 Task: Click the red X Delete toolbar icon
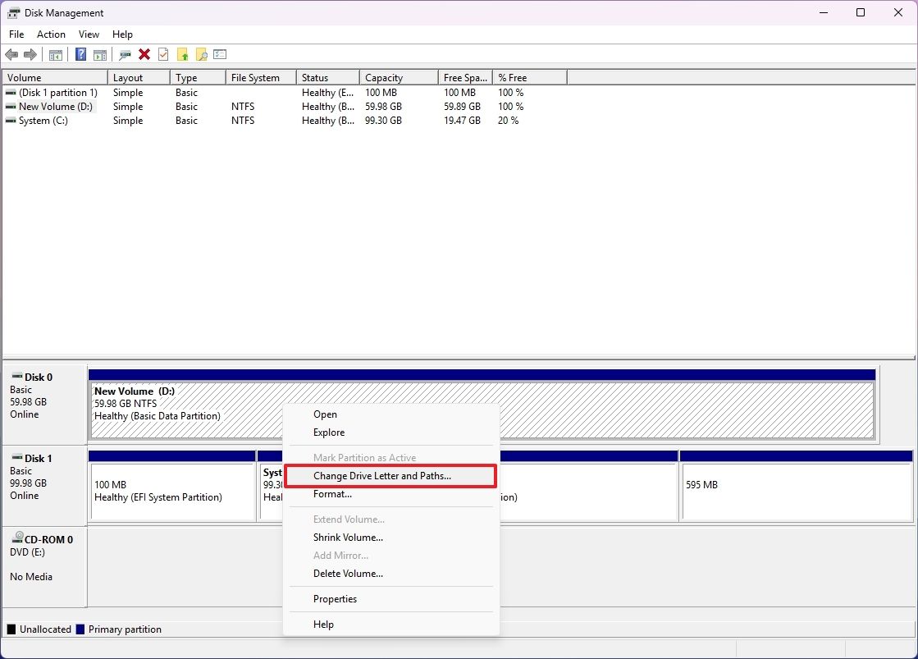[x=144, y=54]
